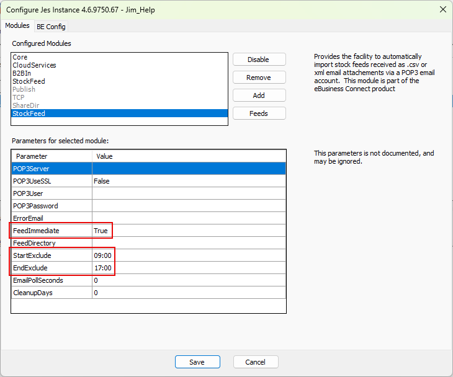
Task: Select the FeedDirectory parameter
Action: click(52, 243)
